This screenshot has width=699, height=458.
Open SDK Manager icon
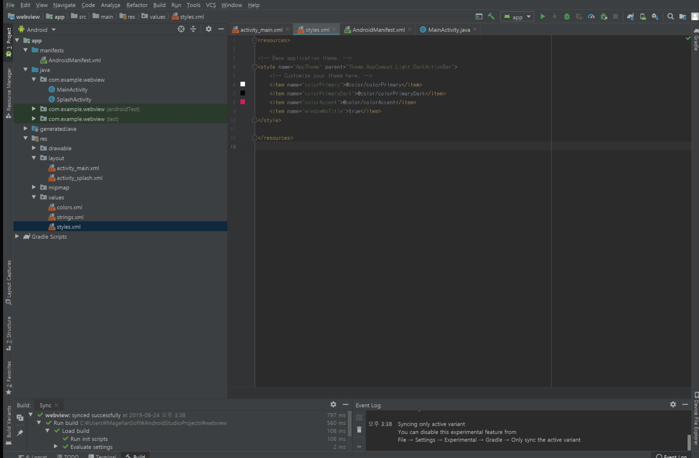[x=655, y=16]
